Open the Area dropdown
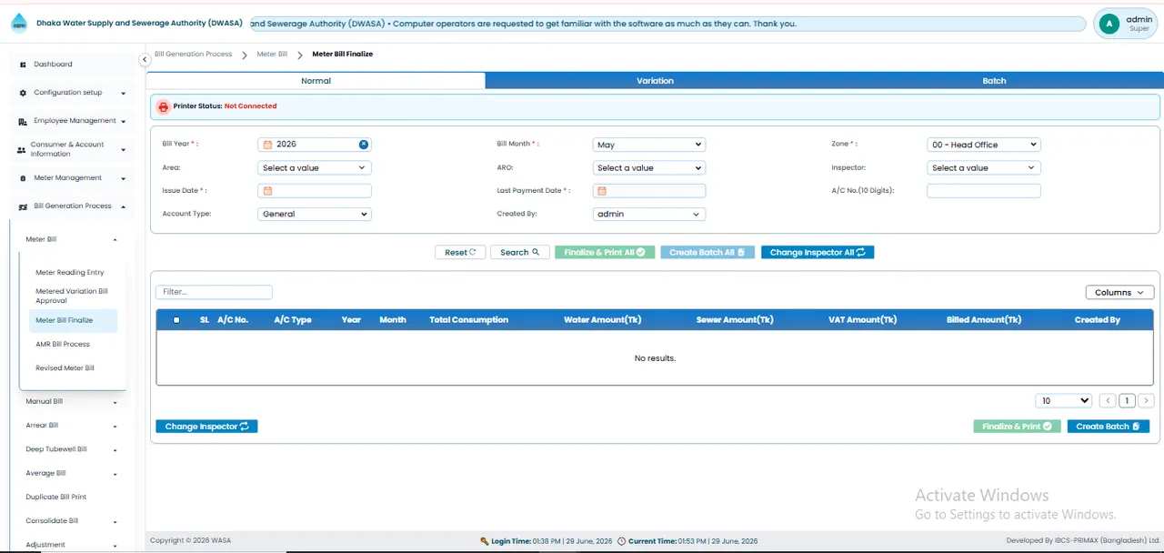This screenshot has width=1164, height=553. [x=314, y=168]
